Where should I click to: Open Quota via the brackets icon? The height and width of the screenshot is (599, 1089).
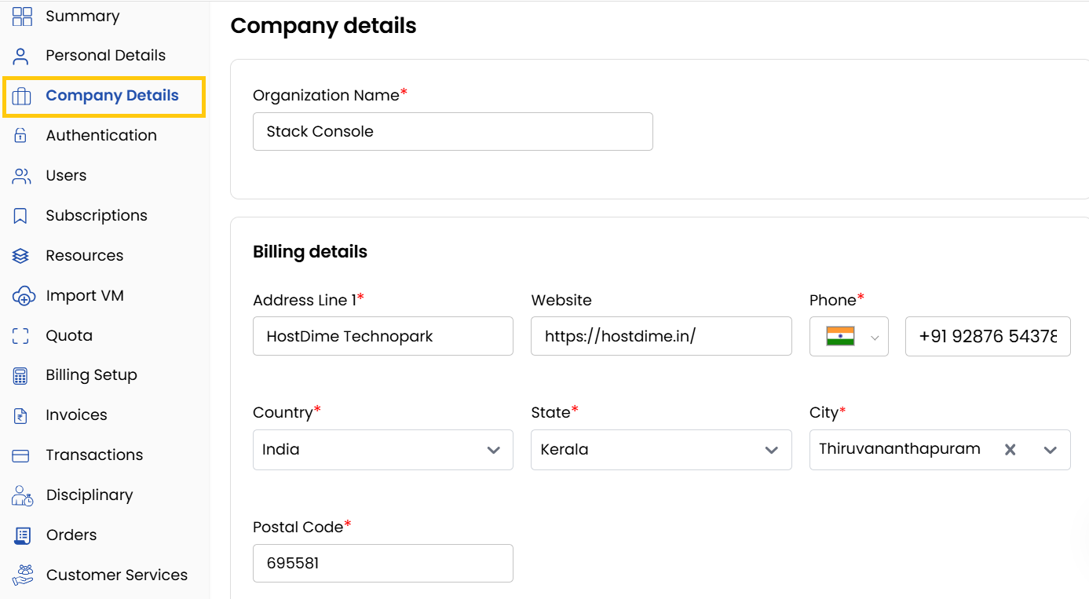(x=22, y=334)
